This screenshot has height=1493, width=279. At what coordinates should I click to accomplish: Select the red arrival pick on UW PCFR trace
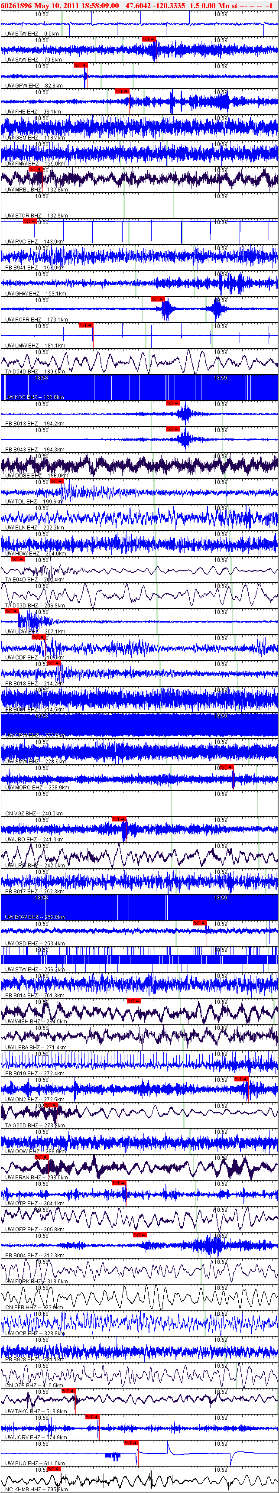click(x=157, y=299)
